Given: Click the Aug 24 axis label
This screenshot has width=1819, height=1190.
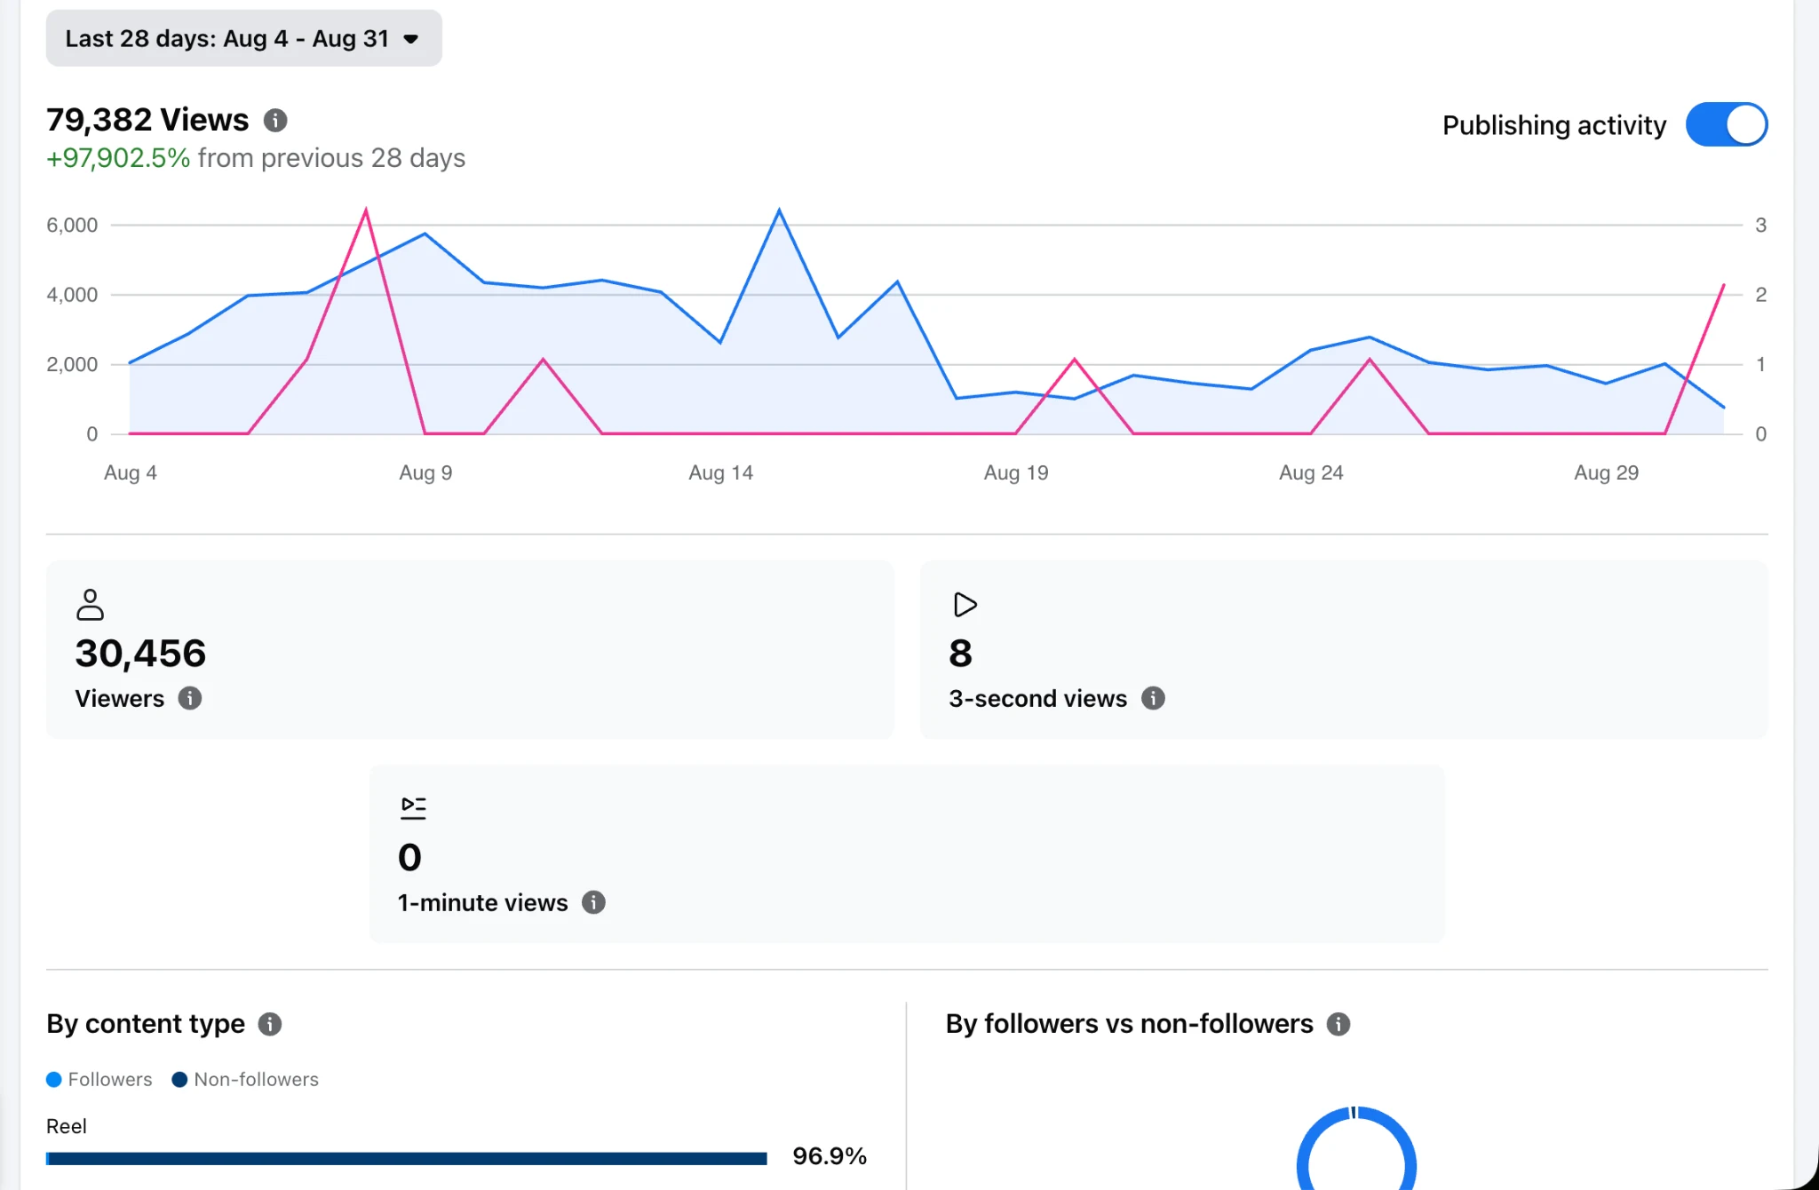Looking at the screenshot, I should pos(1311,472).
